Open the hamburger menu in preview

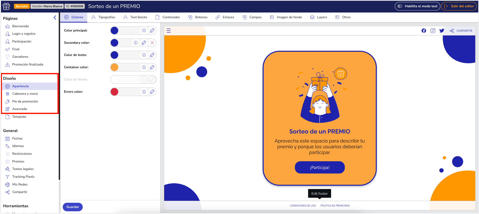click(169, 30)
